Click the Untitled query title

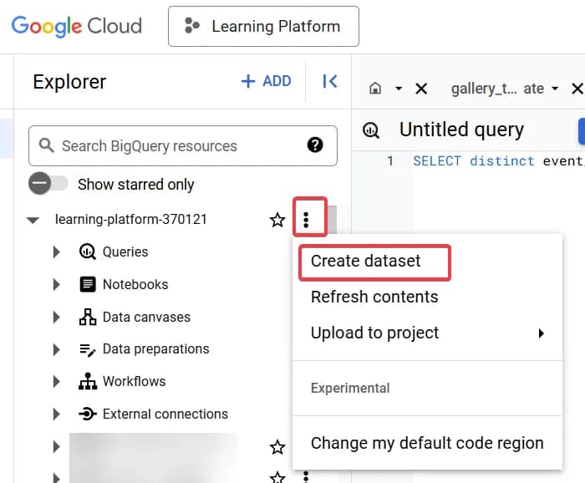coord(461,130)
